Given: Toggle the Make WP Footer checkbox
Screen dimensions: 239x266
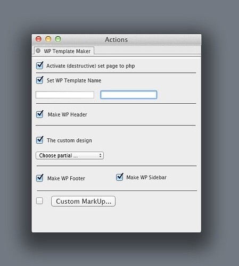Looking at the screenshot, I should (x=39, y=178).
